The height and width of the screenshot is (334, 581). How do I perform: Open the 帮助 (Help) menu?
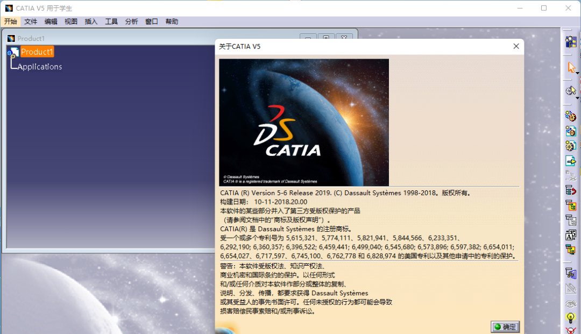coord(172,22)
